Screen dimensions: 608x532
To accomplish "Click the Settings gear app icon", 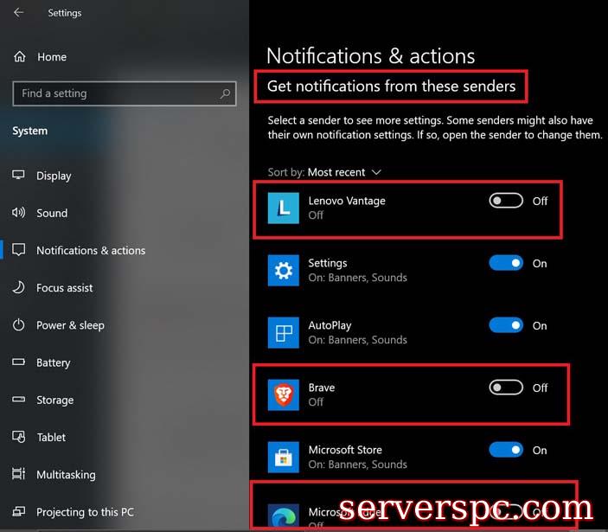I will pos(283,271).
